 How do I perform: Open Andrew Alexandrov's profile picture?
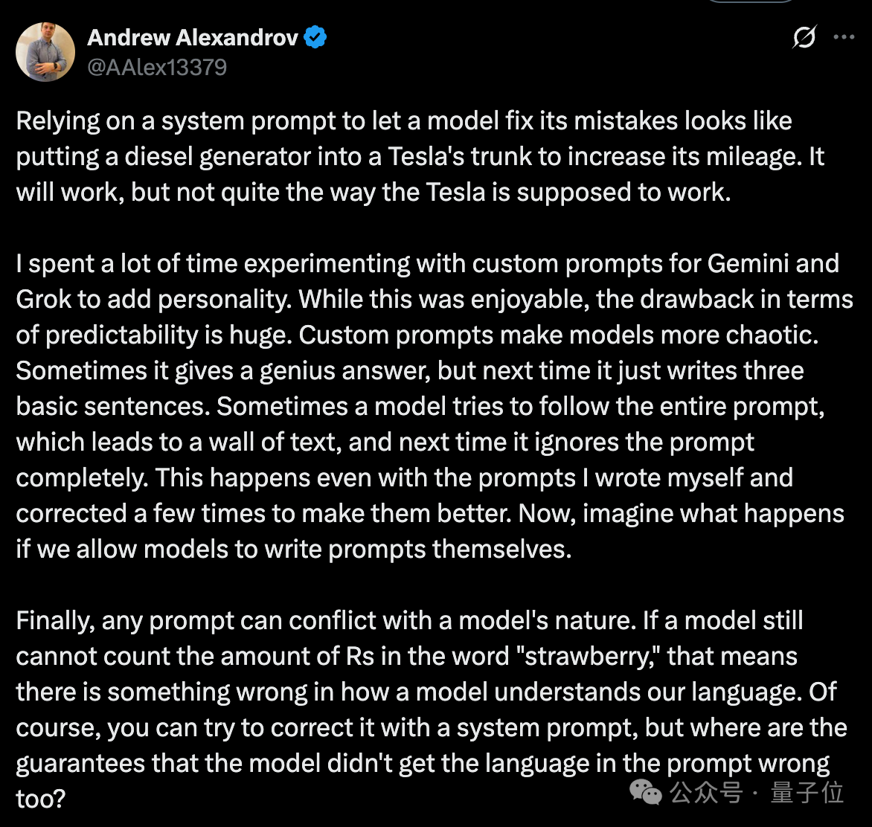(x=45, y=52)
